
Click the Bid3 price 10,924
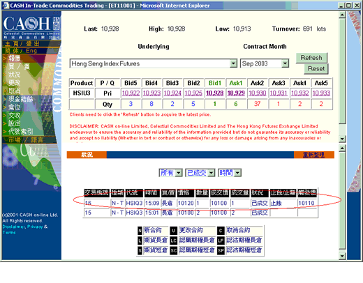(x=172, y=93)
